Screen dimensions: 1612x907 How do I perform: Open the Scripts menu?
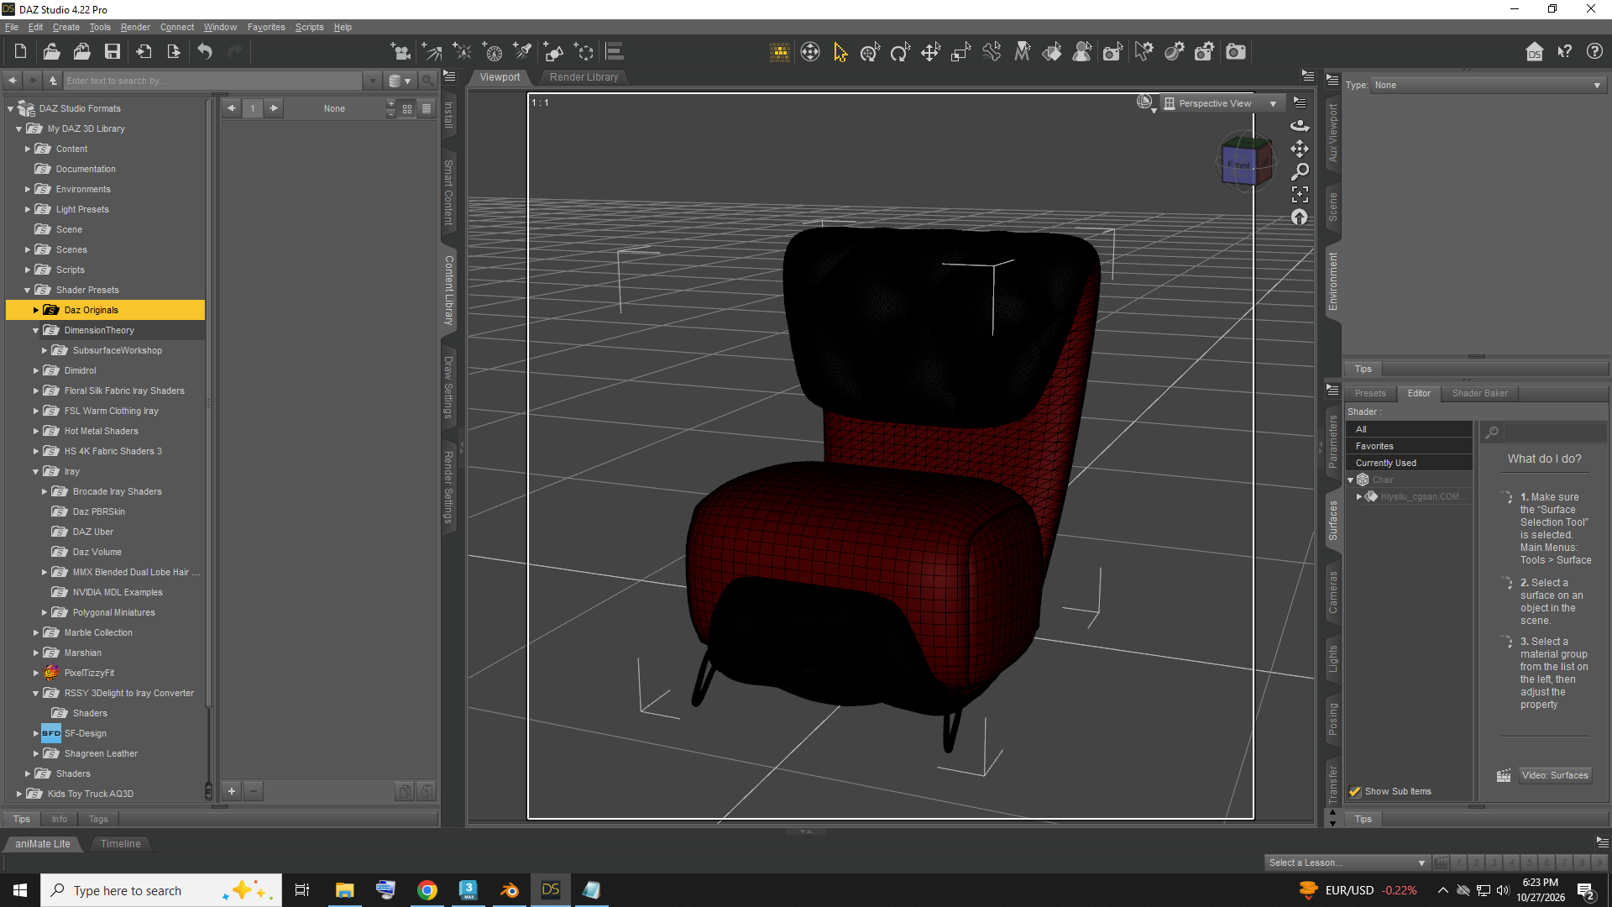(x=309, y=27)
